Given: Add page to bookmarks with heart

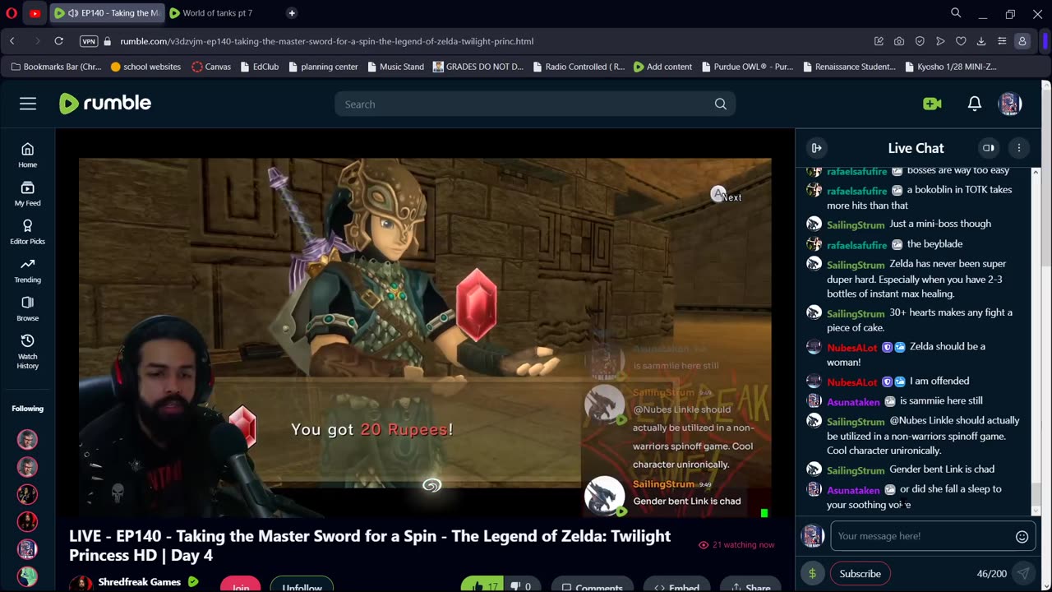Looking at the screenshot, I should click(961, 41).
